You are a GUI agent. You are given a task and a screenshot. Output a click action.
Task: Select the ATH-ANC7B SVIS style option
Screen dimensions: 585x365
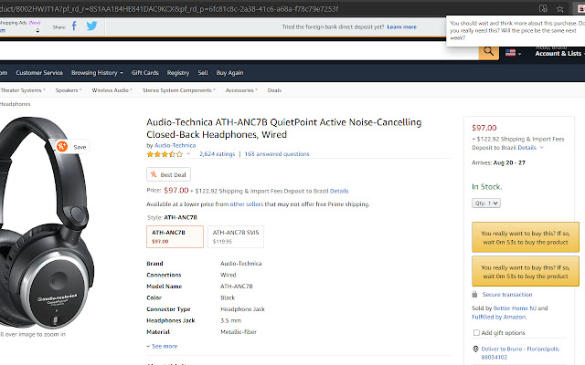coord(236,236)
